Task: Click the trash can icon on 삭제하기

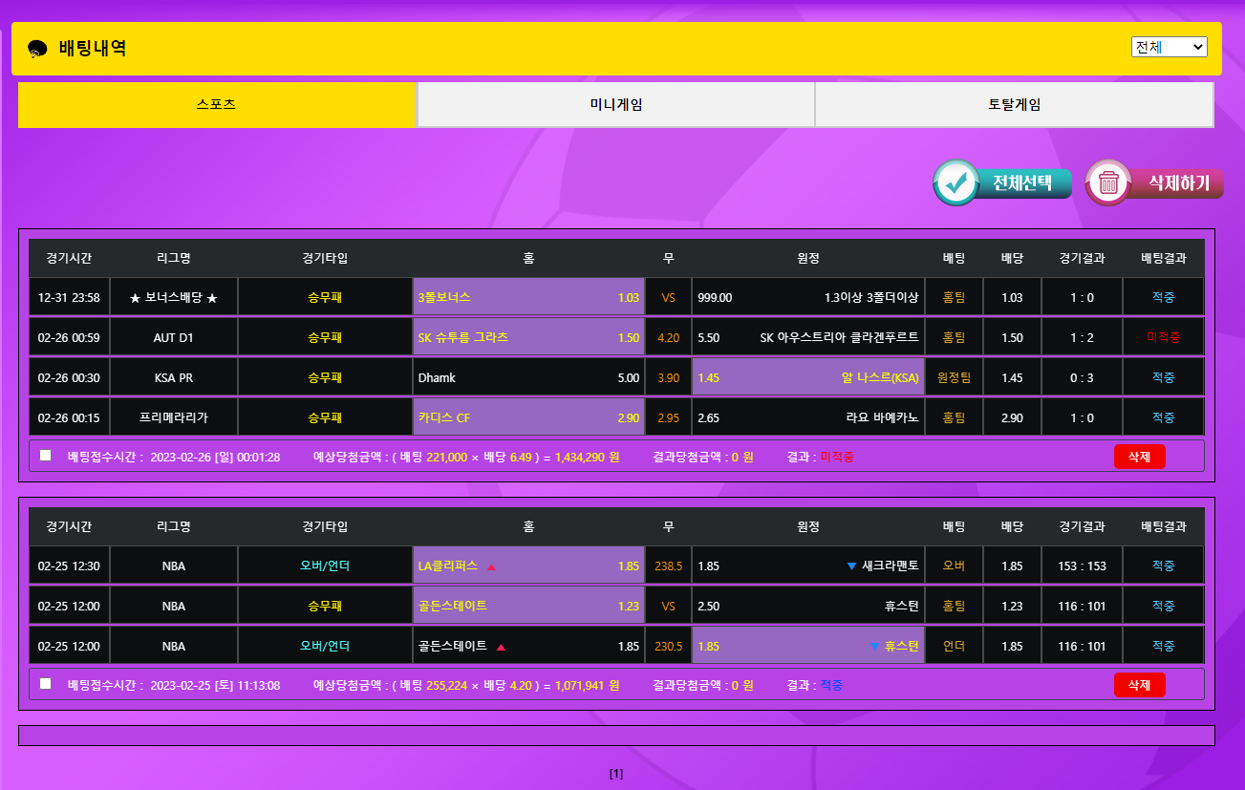Action: click(x=1108, y=182)
